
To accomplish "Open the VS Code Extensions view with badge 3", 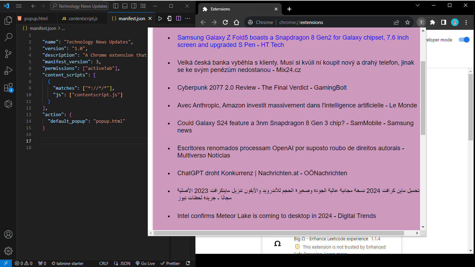I will click(x=8, y=87).
